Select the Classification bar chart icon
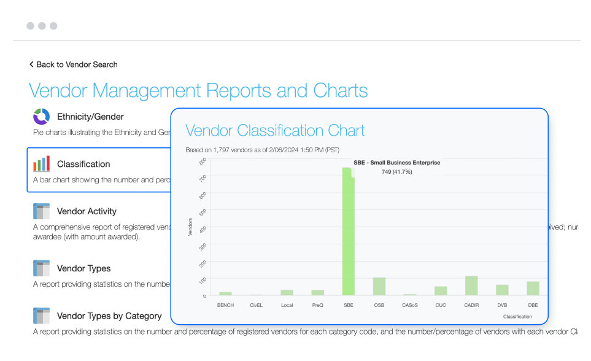 coord(41,163)
